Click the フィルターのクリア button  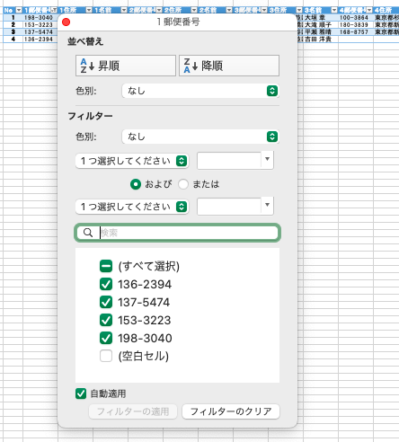tap(231, 411)
